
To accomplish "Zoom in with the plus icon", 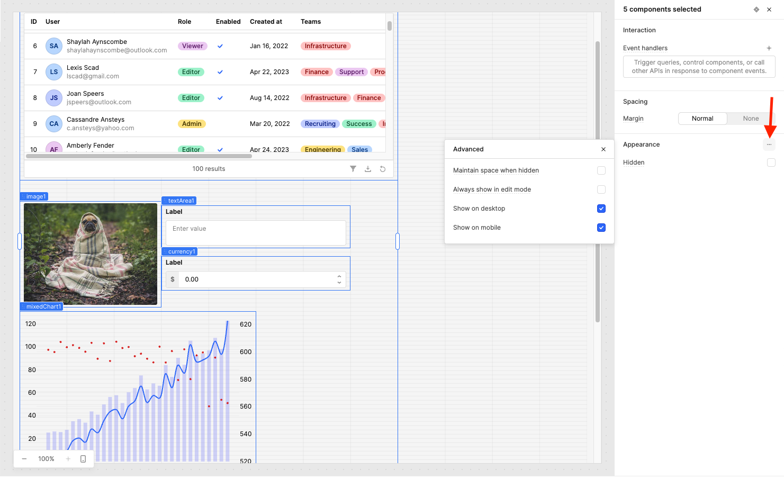I will [x=68, y=459].
